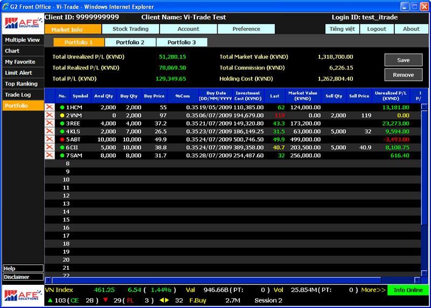Delete the REE row with red X
The image size is (431, 308).
point(50,123)
